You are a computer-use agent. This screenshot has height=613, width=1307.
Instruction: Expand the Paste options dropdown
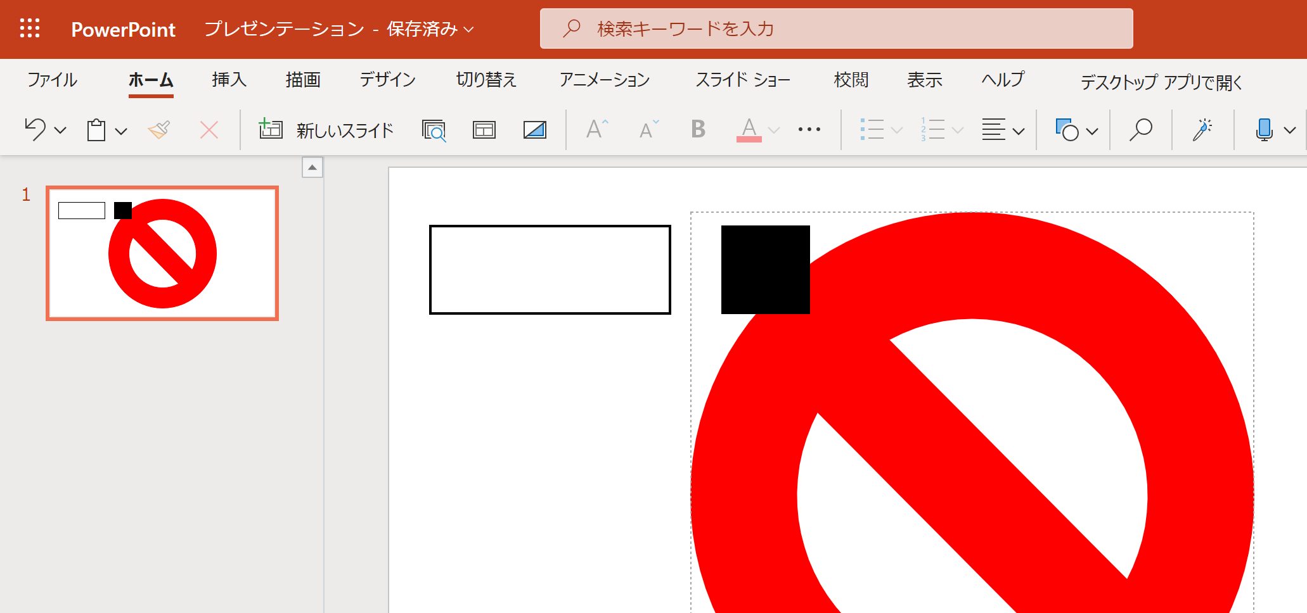121,131
